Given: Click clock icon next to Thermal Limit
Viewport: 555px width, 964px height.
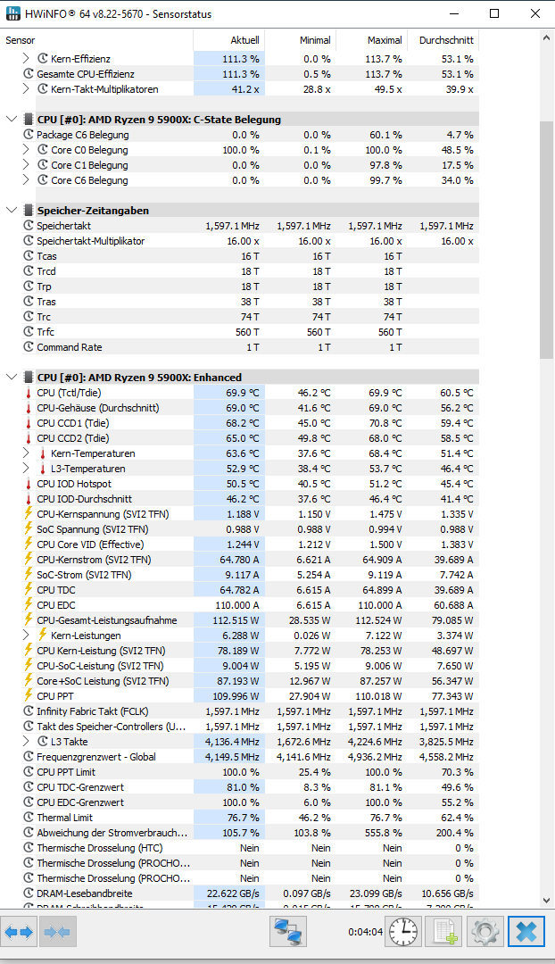Looking at the screenshot, I should [29, 817].
